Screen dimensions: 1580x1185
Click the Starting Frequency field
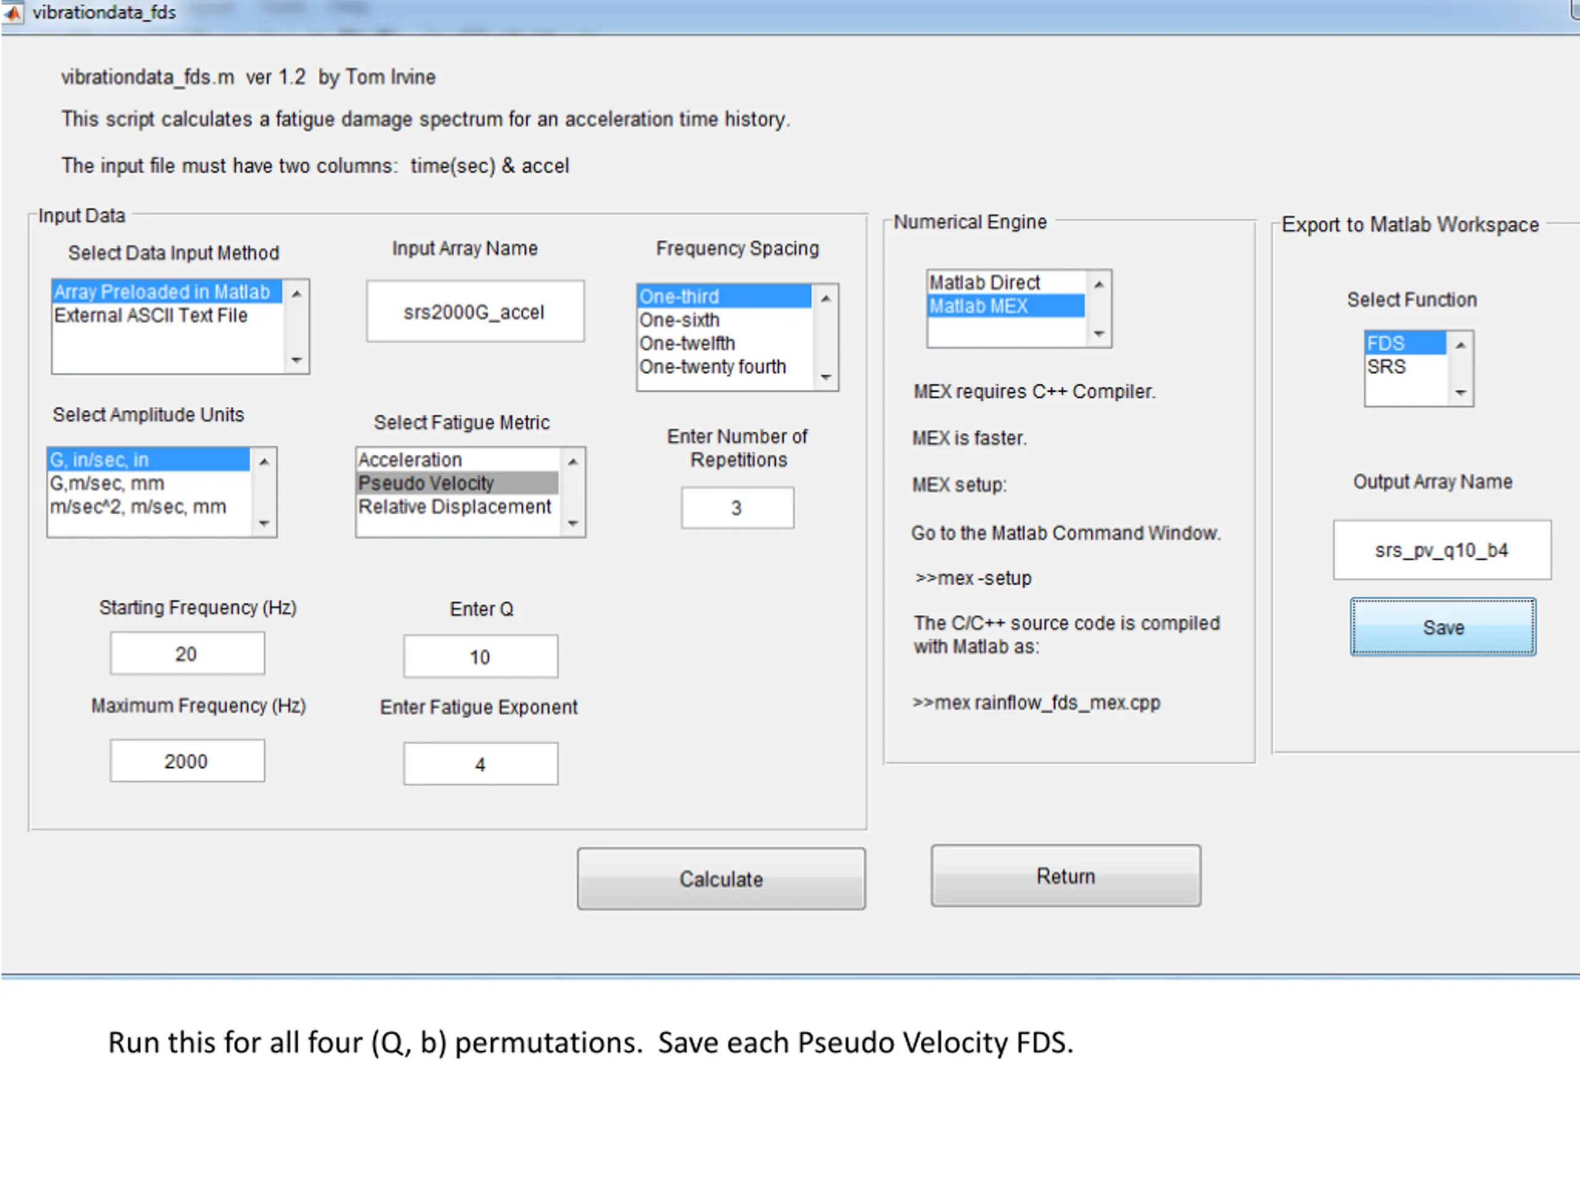coord(187,653)
